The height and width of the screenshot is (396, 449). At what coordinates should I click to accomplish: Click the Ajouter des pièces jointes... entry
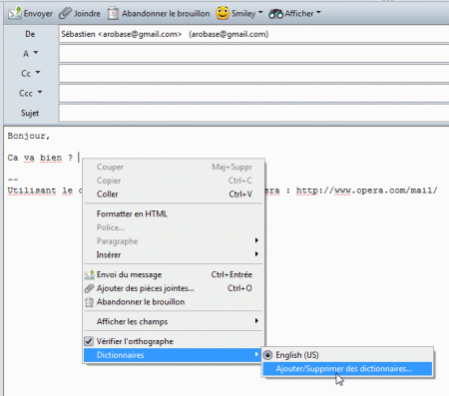[x=174, y=288]
